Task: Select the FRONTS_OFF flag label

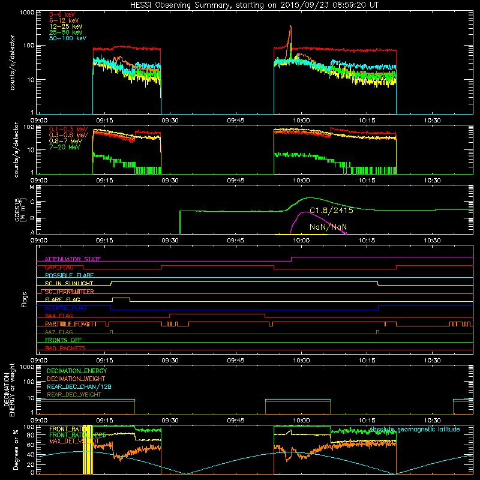Action: point(64,340)
